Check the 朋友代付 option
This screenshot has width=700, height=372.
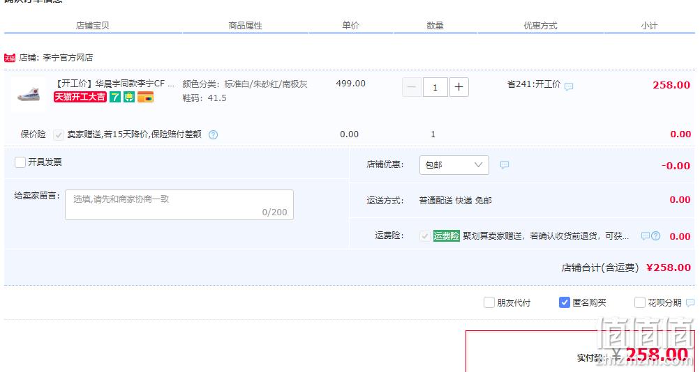[x=489, y=302]
